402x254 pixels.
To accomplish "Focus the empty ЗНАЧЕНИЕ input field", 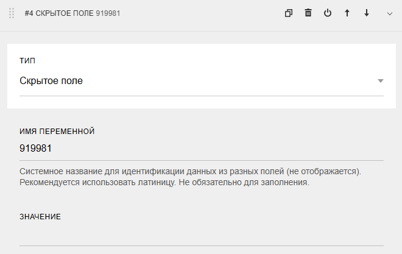I will pos(201,236).
